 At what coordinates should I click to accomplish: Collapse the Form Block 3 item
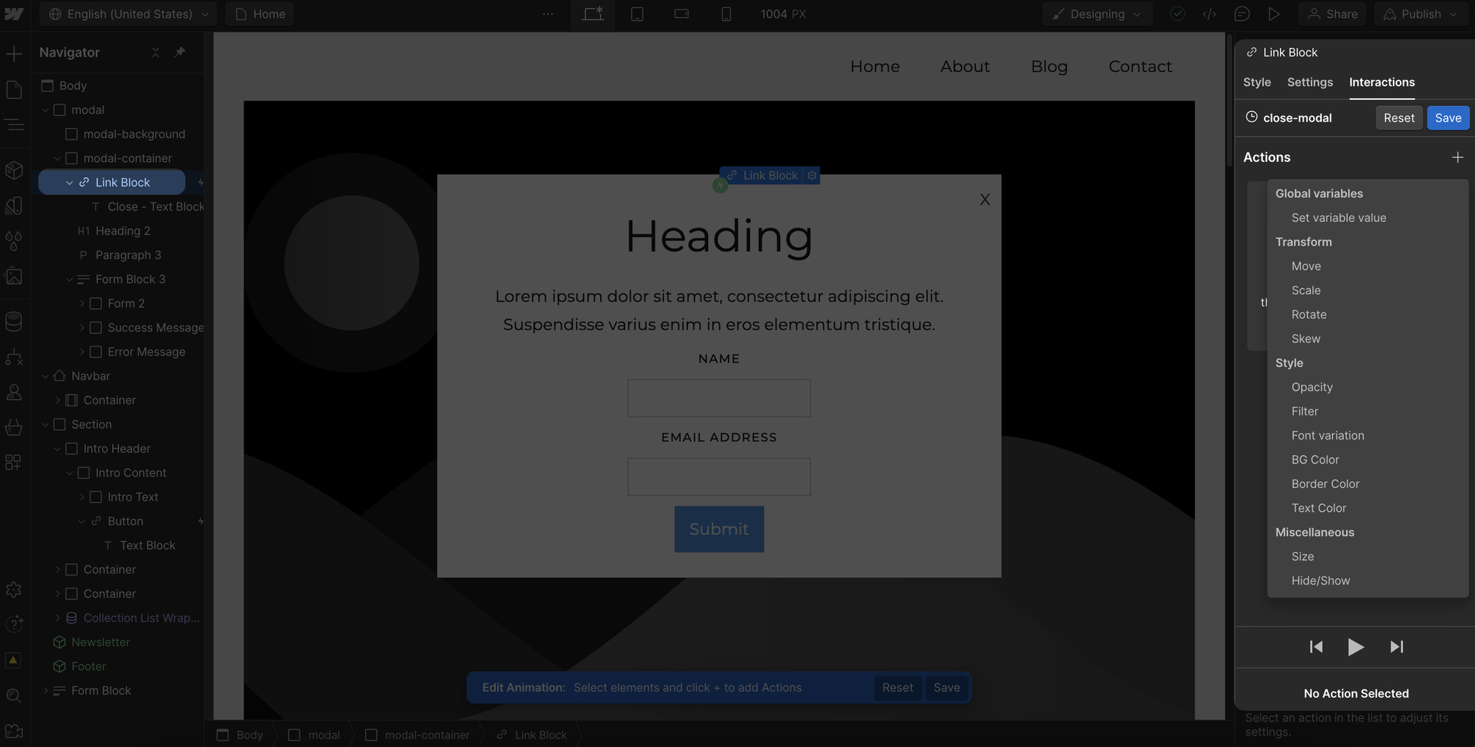[x=70, y=279]
